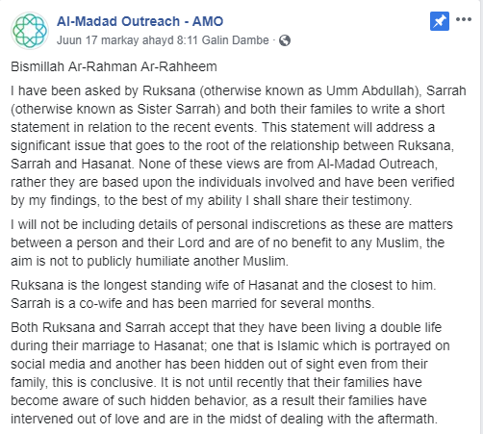Click the paragraph starting 'I will not be including'

(232, 243)
